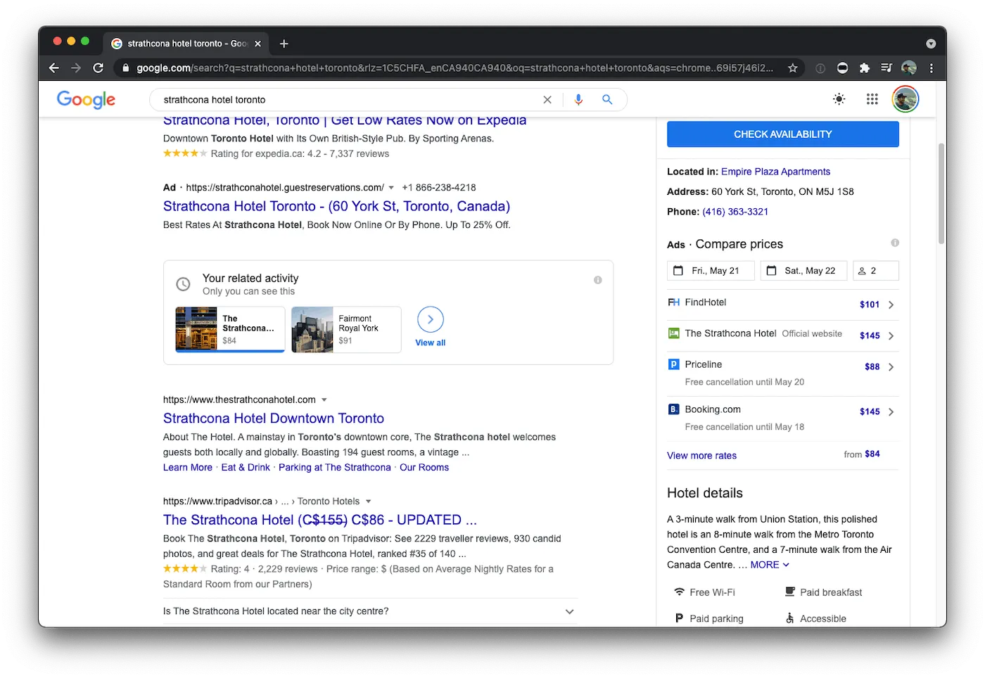985x678 pixels.
Task: Open the Google apps grid
Action: [x=872, y=99]
